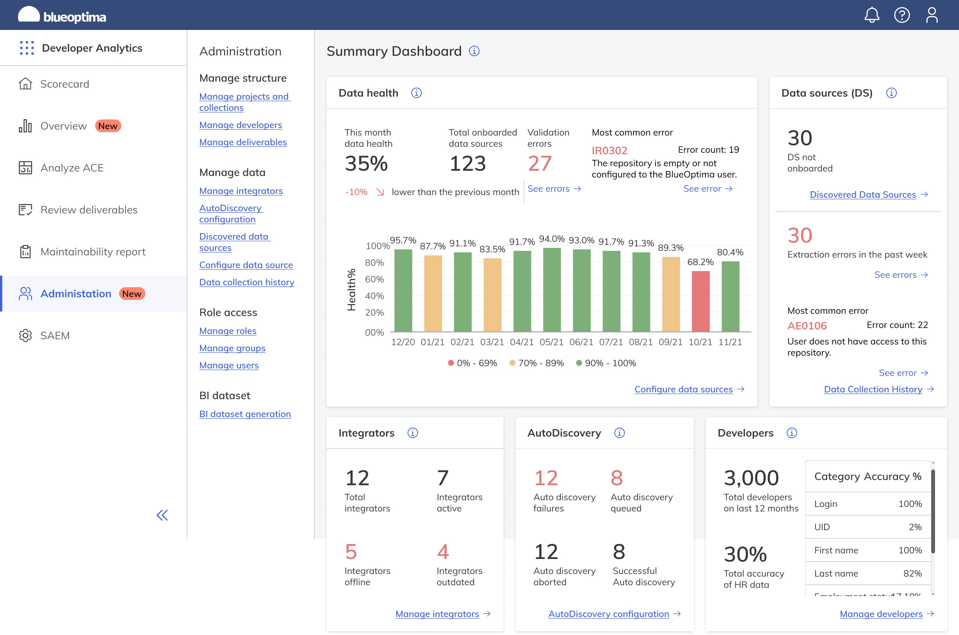Click the 03/21 orange health bar
The height and width of the screenshot is (635, 959).
[492, 295]
